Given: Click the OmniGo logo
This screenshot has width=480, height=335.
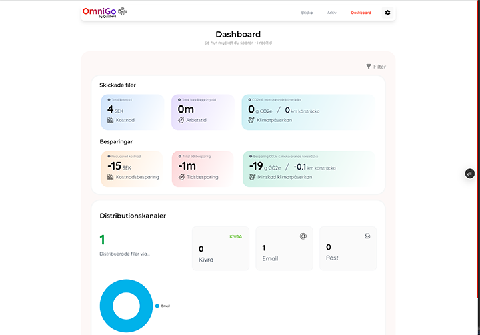Looking at the screenshot, I should (x=104, y=12).
